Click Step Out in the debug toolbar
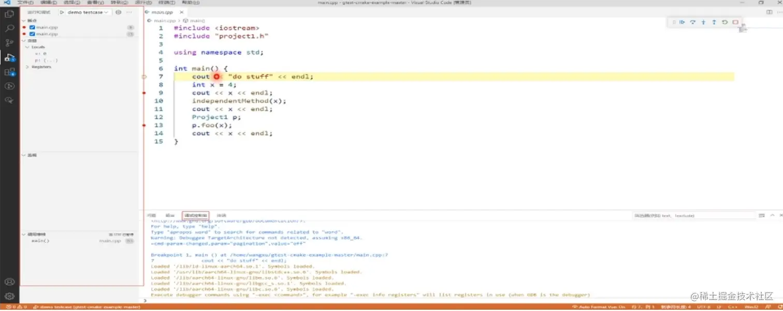Viewport: 783px width, 311px height. pos(714,22)
